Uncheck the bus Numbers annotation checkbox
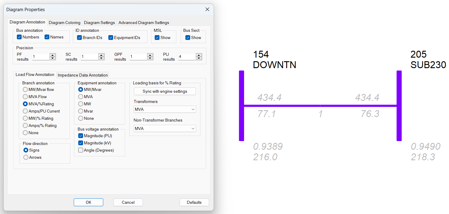The image size is (449, 214). [x=19, y=37]
